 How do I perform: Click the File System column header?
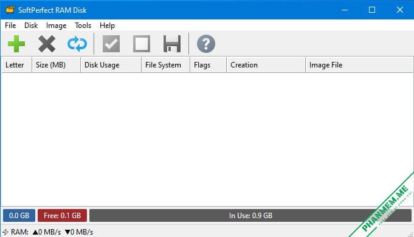165,65
